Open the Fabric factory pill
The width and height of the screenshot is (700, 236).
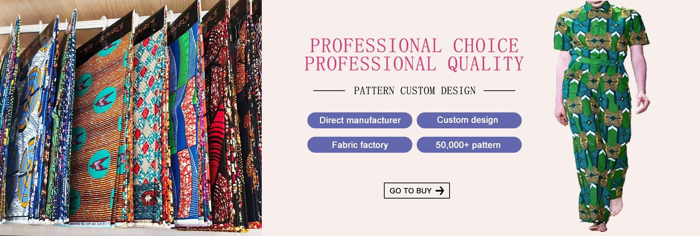[360, 145]
